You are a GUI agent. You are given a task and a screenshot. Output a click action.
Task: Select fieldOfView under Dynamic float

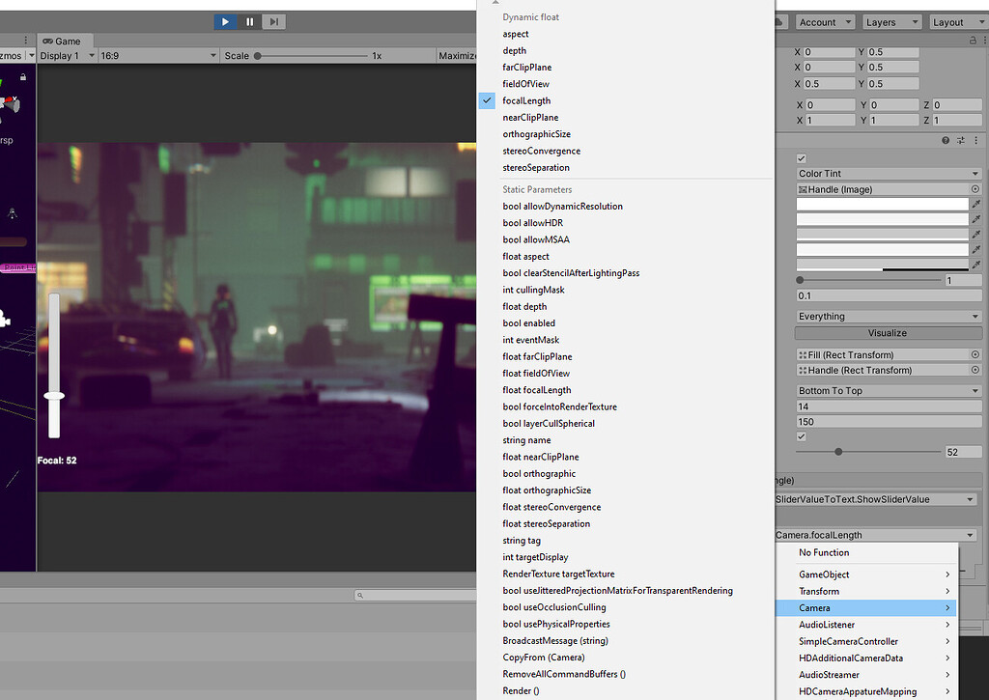tap(525, 84)
